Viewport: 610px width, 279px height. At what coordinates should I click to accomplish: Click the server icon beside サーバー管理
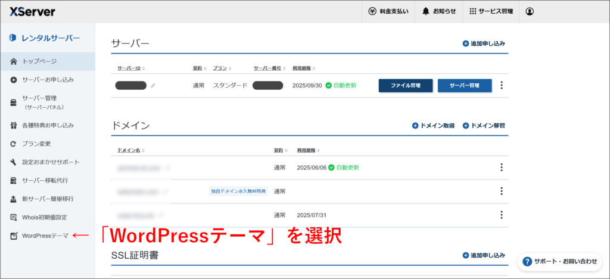click(x=14, y=102)
